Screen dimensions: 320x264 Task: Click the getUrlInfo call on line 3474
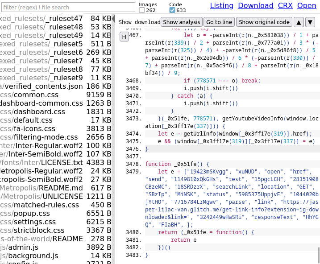coord(199,134)
